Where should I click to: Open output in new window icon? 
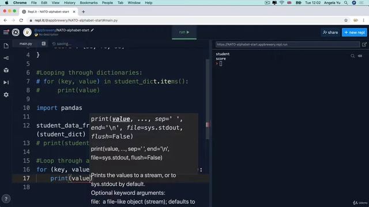point(364,44)
